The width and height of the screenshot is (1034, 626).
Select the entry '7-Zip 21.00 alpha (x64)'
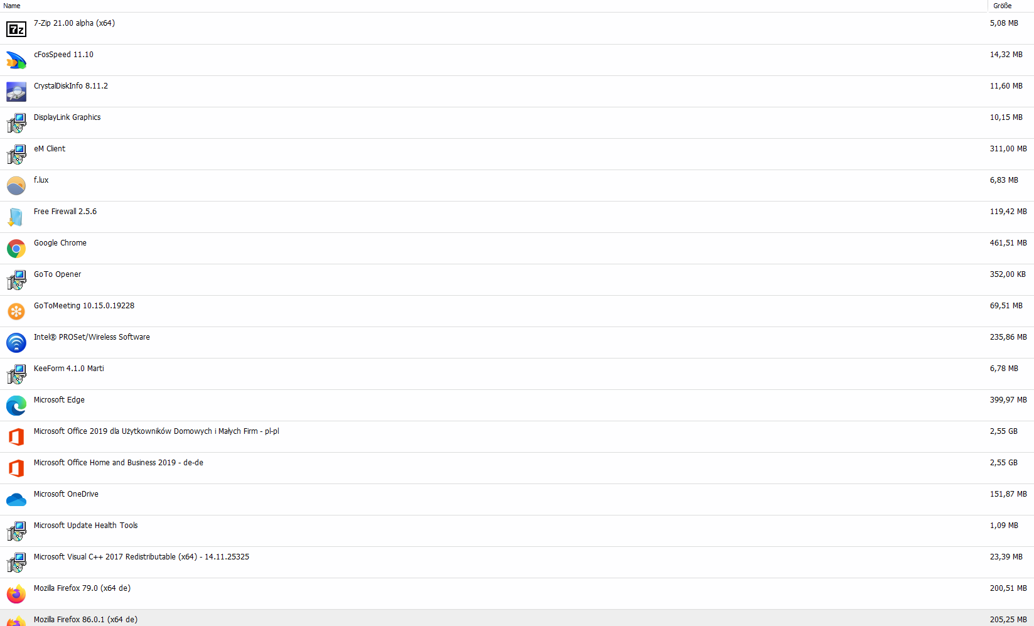coord(74,23)
